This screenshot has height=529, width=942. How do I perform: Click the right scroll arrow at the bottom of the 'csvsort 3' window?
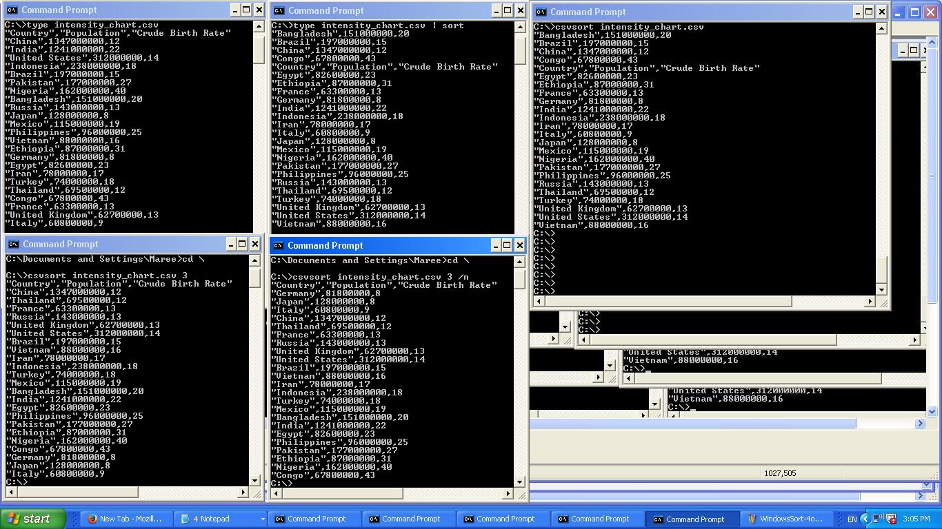(243, 492)
